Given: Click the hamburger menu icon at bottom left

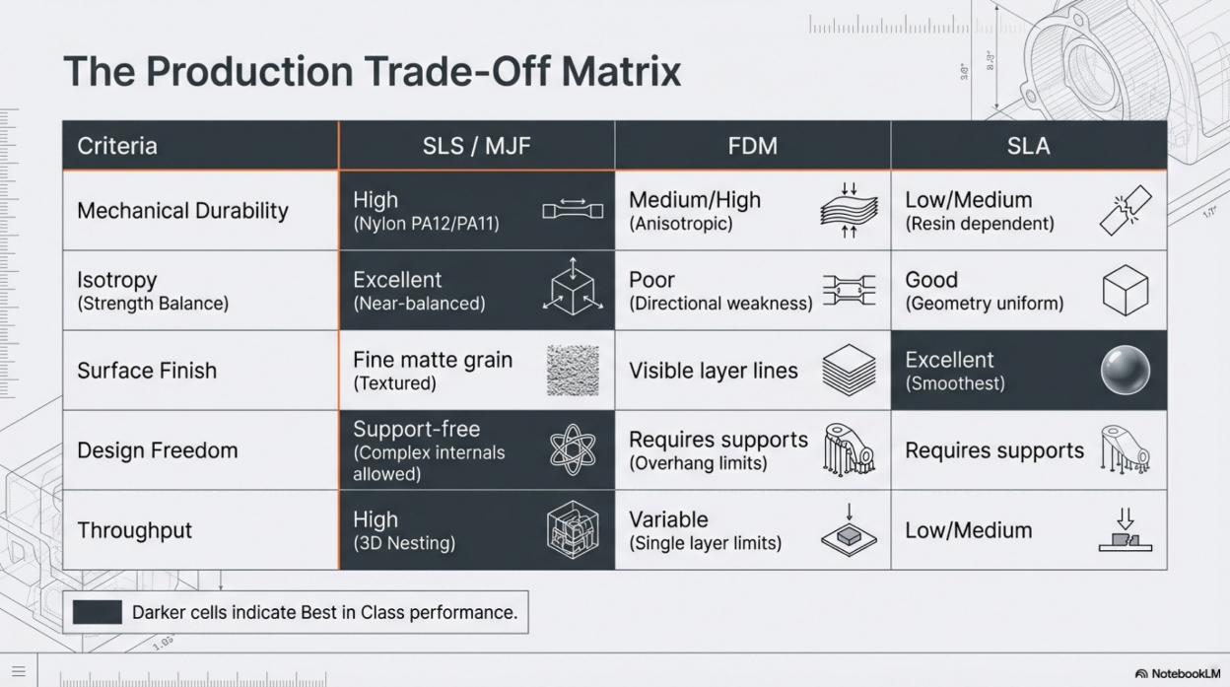Looking at the screenshot, I should click(x=19, y=671).
